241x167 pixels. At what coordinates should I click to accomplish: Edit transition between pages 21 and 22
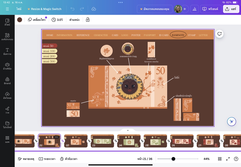[63, 141]
